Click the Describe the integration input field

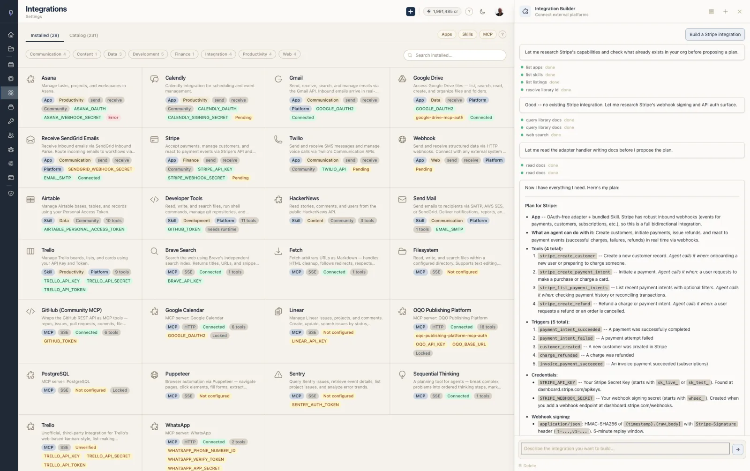pyautogui.click(x=625, y=449)
